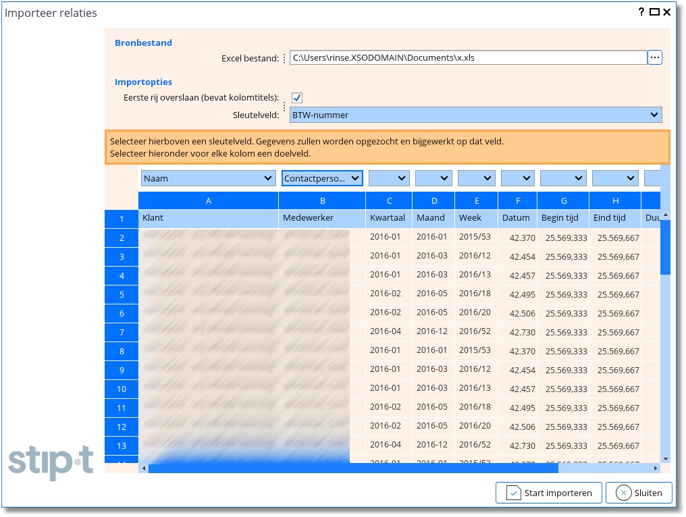Viewport: 686px width, 517px height.
Task: Expand the Contactpersoon column dropdown
Action: [322, 179]
